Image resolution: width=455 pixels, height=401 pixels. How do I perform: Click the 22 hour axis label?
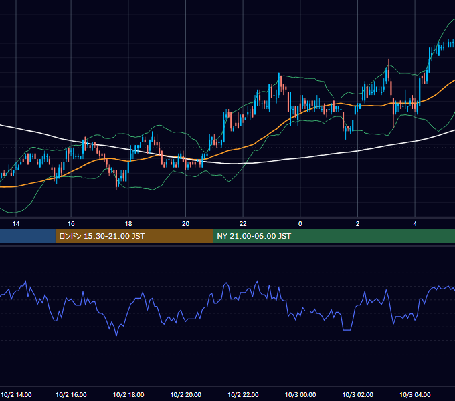coord(243,224)
